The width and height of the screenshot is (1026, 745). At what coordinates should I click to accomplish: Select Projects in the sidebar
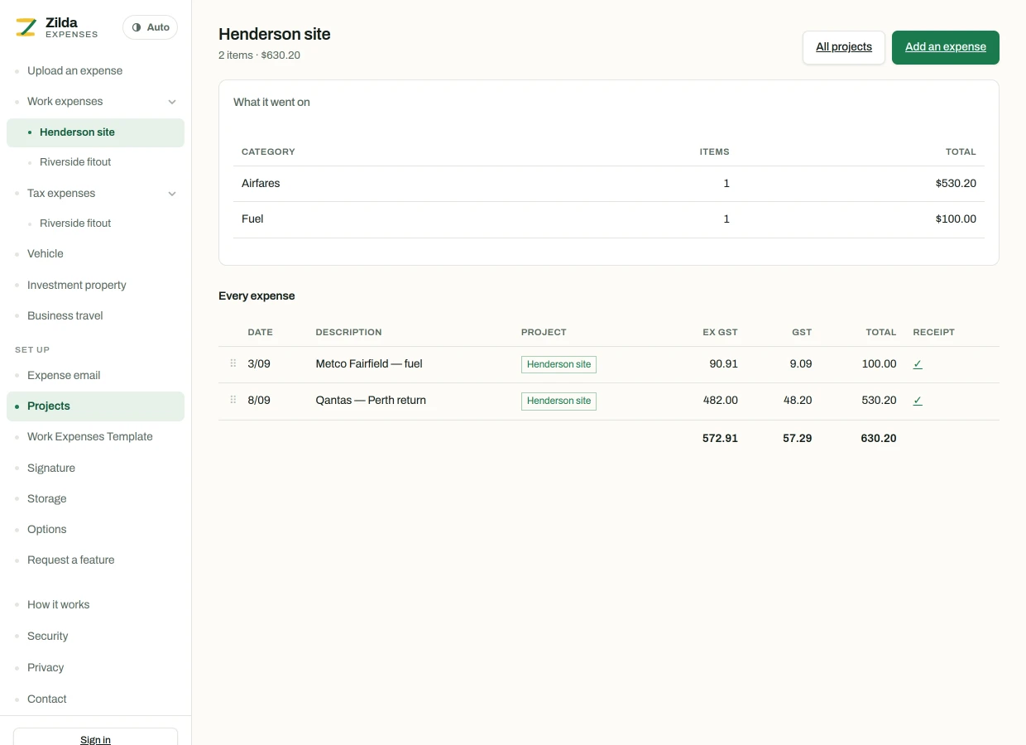pyautogui.click(x=95, y=406)
